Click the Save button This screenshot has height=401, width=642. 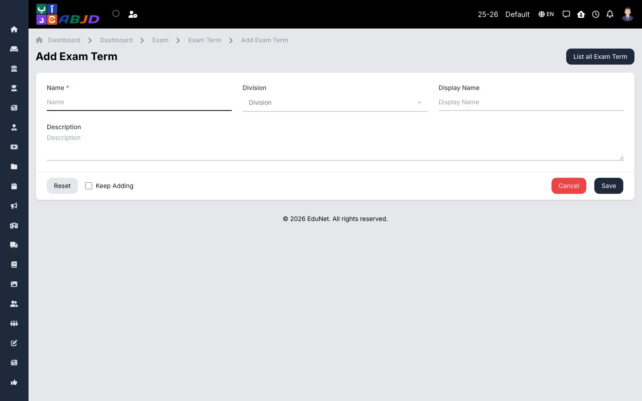(609, 186)
